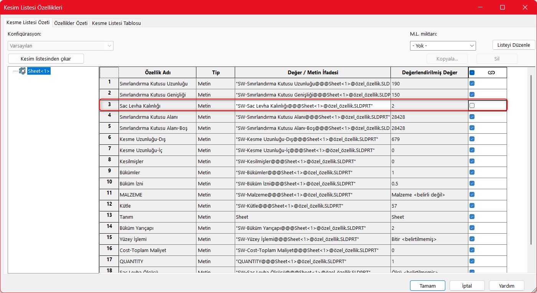Screen dimensions: 537x293
Task: Click the Sil button
Action: (x=497, y=59)
